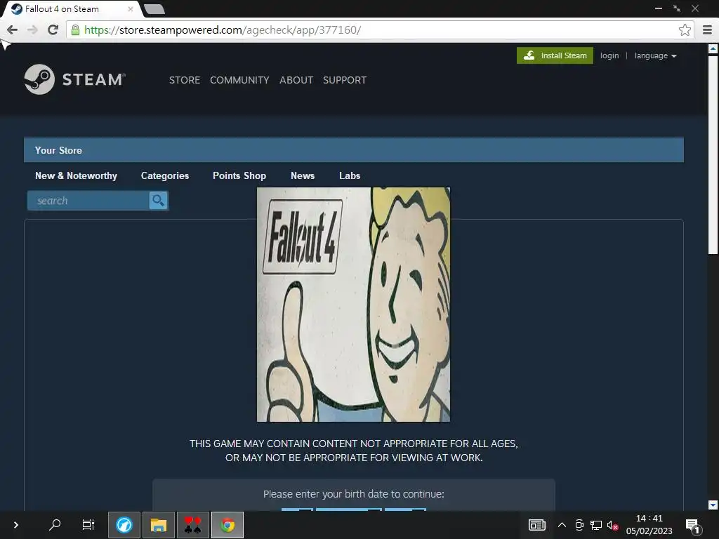The height and width of the screenshot is (539, 719).
Task: Click the content warning text
Action: click(354, 451)
